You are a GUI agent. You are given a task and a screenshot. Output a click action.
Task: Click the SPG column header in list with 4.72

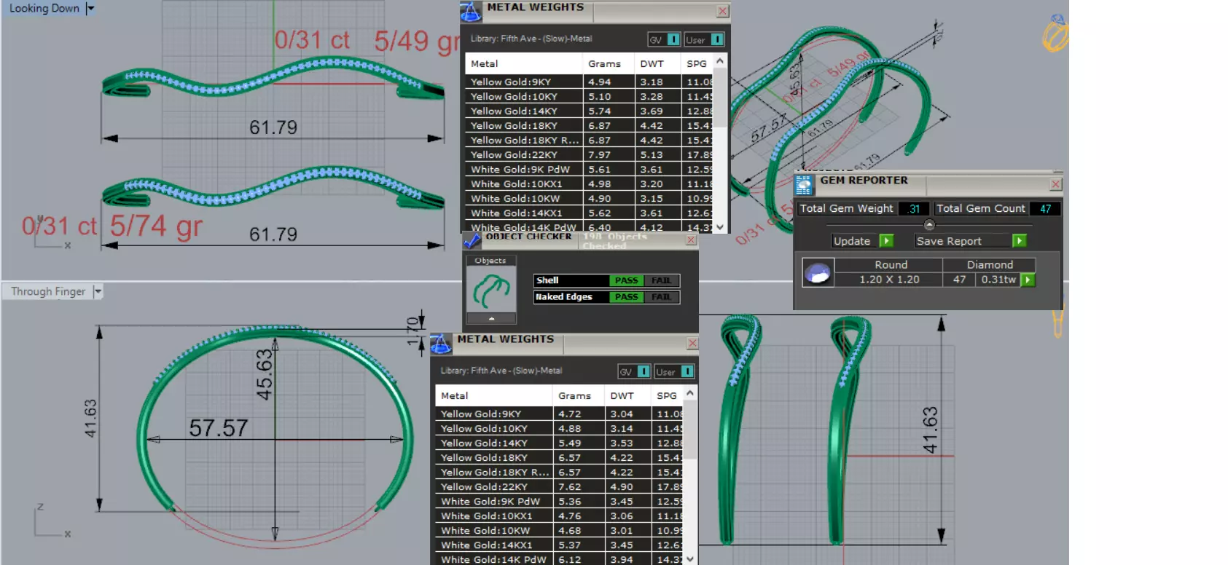point(668,396)
